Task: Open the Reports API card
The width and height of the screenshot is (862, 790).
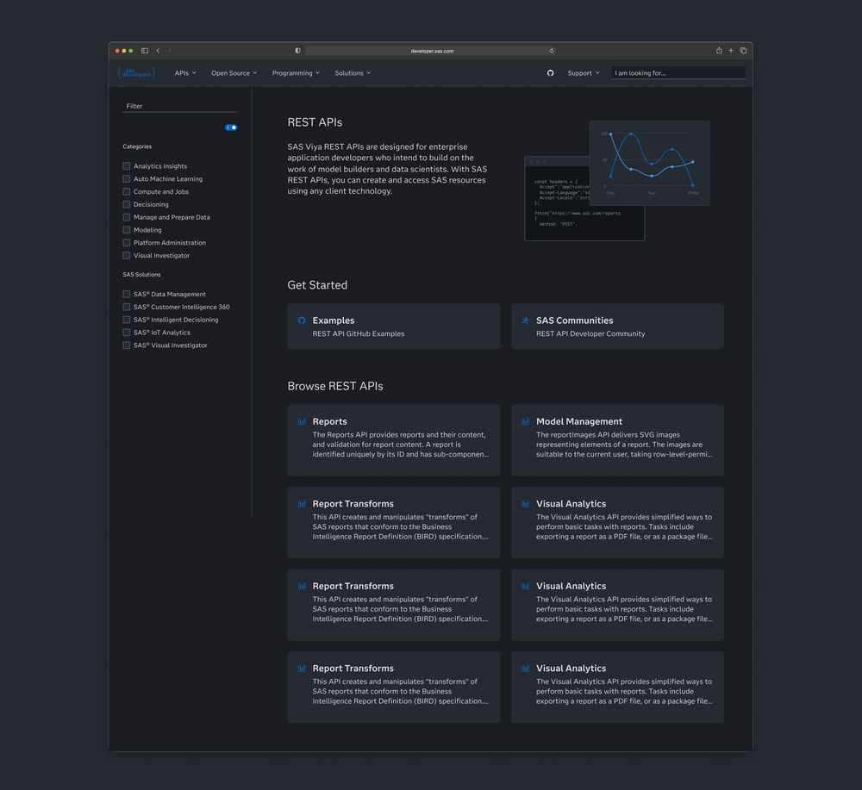Action: point(394,440)
